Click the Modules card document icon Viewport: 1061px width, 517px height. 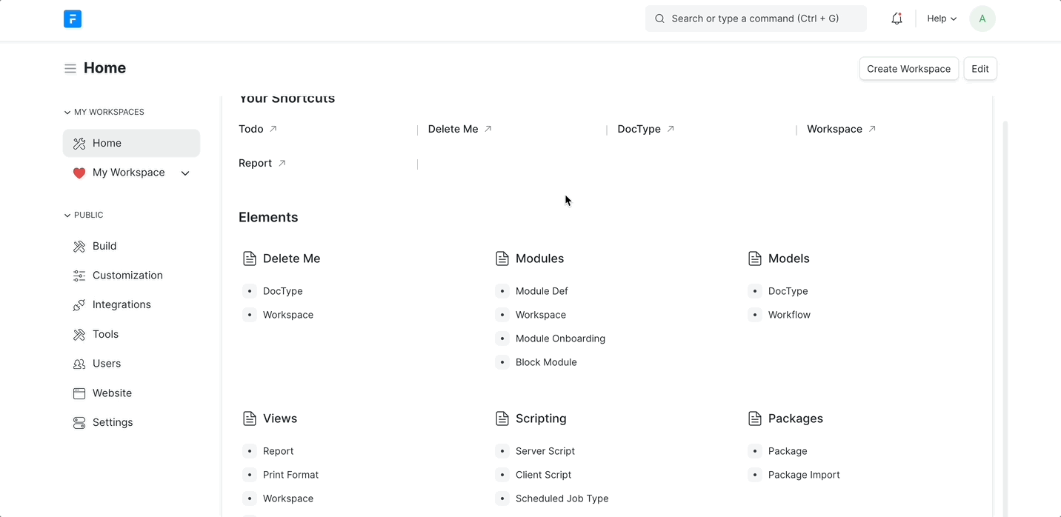502,258
